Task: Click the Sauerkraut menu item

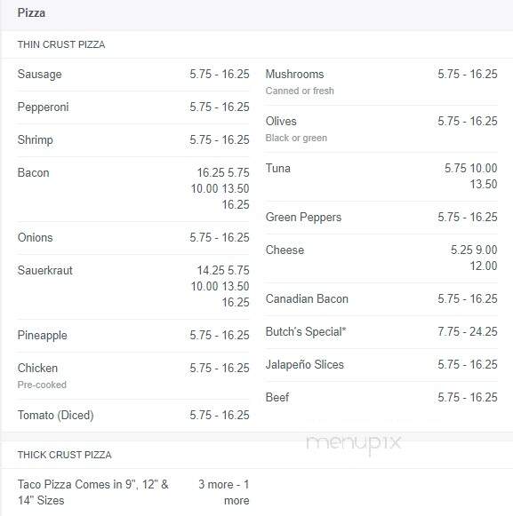Action: pyautogui.click(x=133, y=287)
